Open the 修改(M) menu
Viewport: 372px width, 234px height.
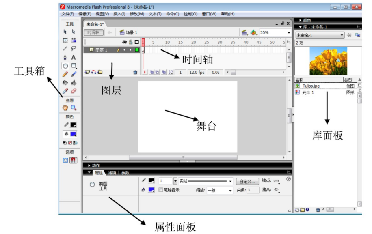137,14
